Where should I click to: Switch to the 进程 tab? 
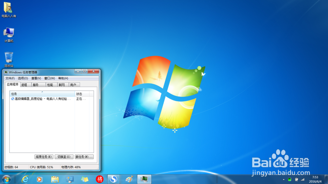click(25, 85)
